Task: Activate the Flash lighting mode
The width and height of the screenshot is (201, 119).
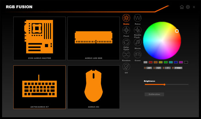Action: pos(126,30)
